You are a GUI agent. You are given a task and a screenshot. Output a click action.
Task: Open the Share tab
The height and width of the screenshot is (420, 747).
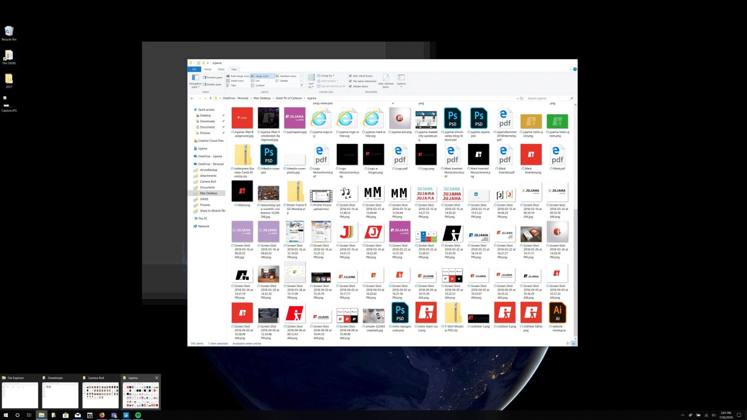coord(221,70)
